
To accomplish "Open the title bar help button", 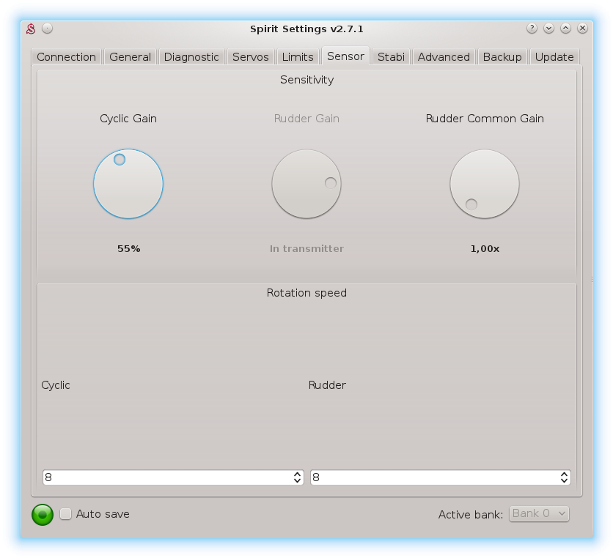I will coord(532,29).
